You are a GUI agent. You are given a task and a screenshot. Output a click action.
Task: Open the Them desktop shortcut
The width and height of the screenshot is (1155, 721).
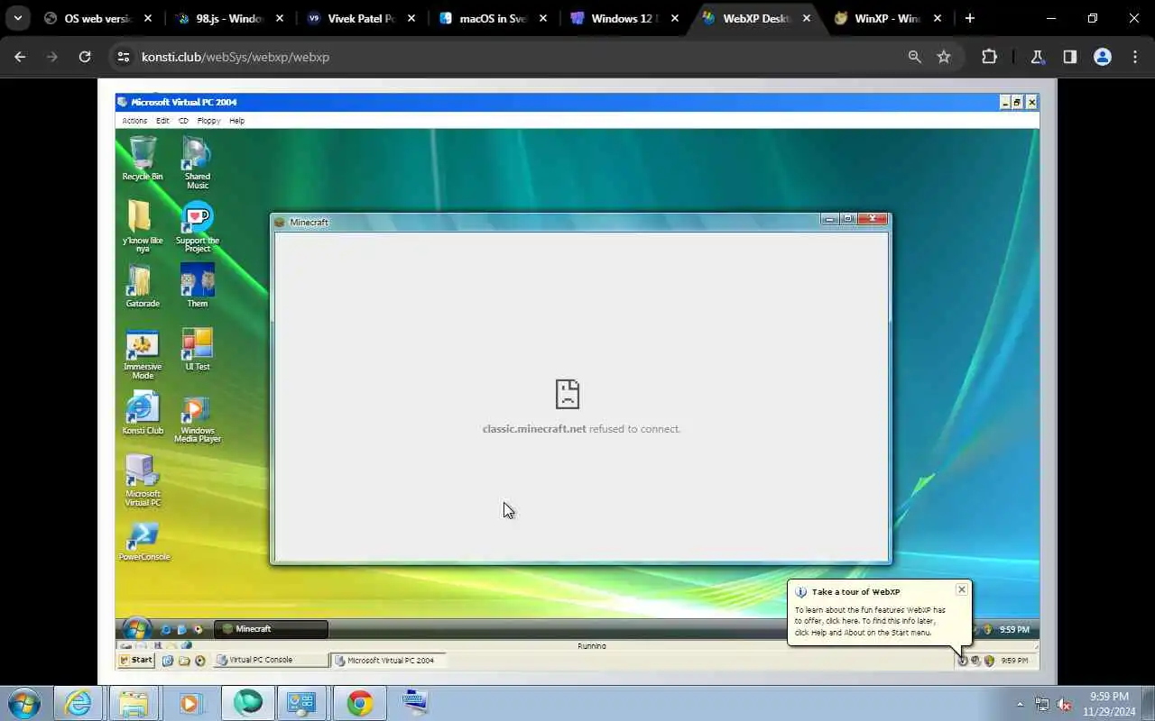(x=197, y=286)
